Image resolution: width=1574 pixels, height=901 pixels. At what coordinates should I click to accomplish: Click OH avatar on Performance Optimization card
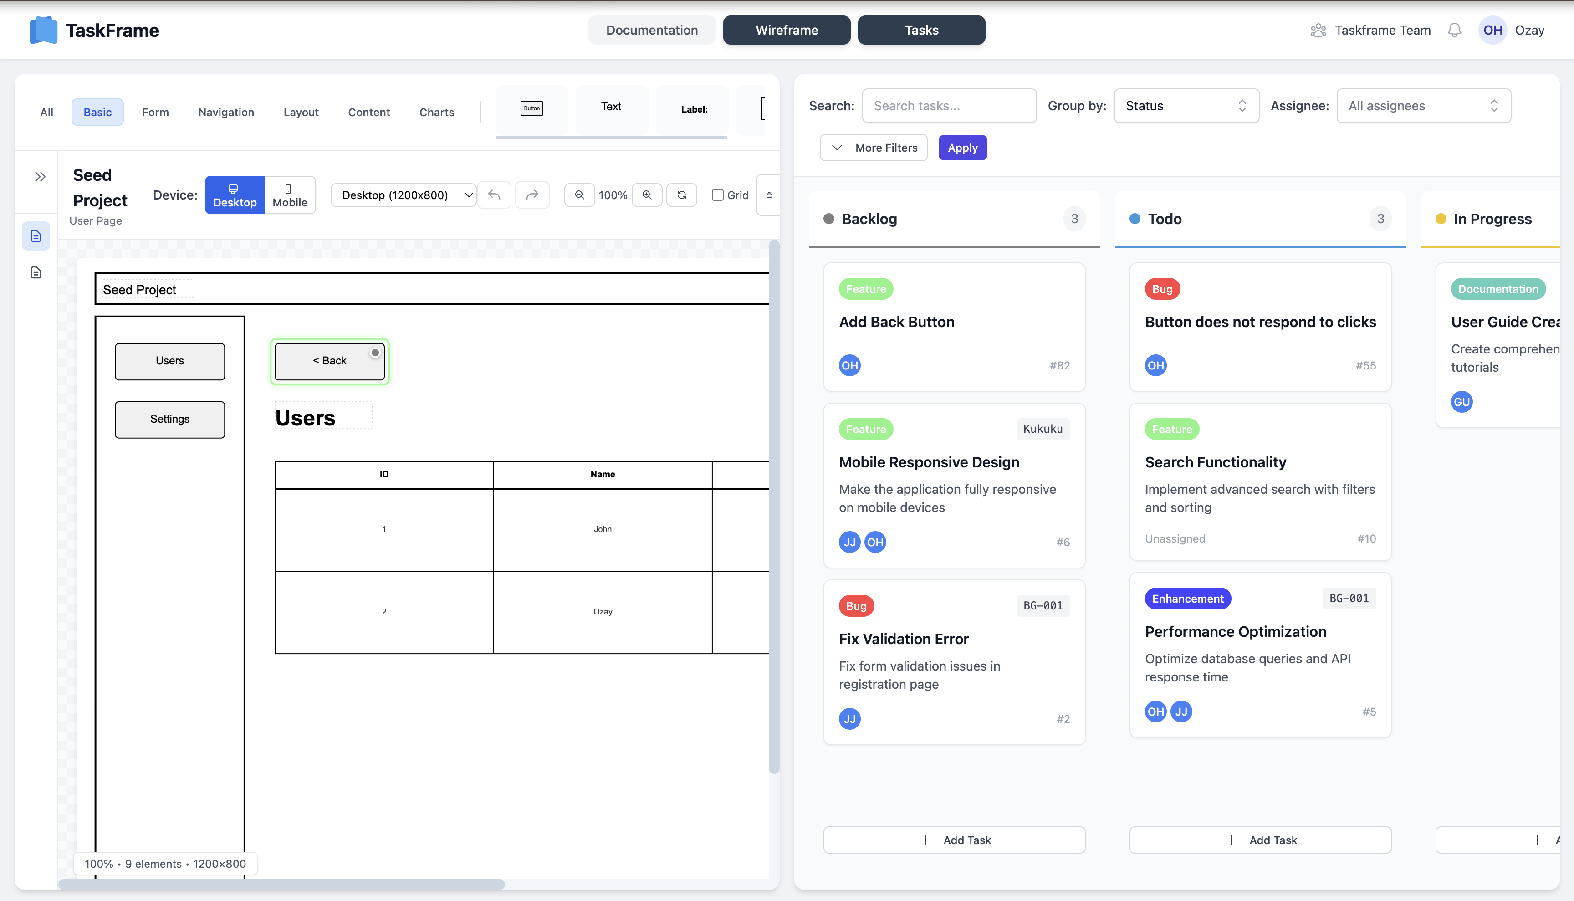(x=1156, y=712)
